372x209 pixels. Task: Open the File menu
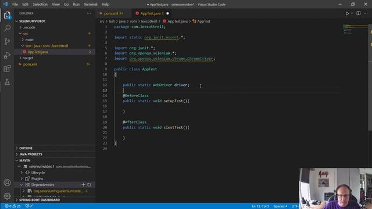click(15, 4)
